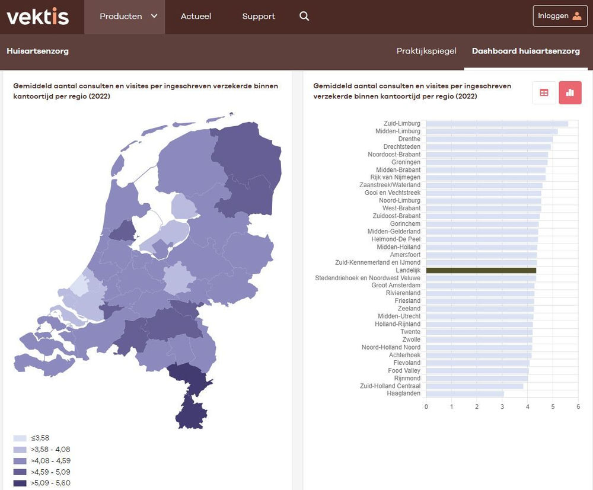
Task: Click the vektis logo
Action: (x=37, y=17)
